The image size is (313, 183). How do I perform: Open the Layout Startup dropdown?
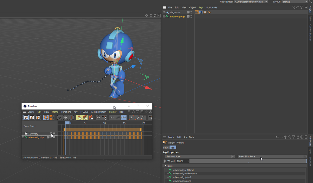click(x=295, y=2)
